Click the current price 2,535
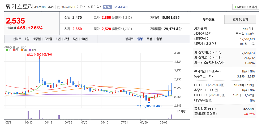The height and width of the screenshot is (128, 262). [15, 21]
